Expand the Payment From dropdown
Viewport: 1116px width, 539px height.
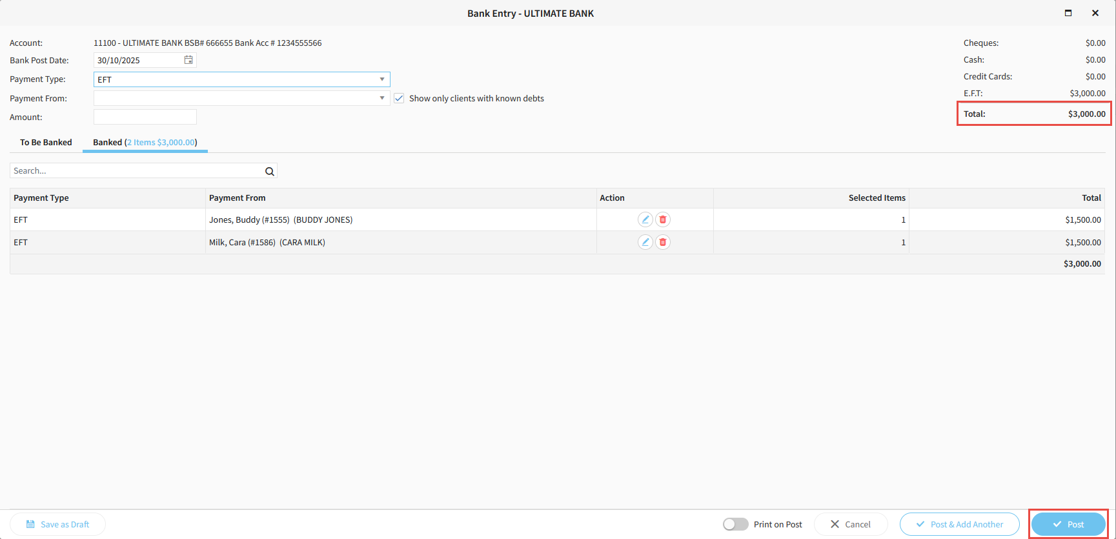pyautogui.click(x=382, y=98)
